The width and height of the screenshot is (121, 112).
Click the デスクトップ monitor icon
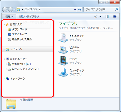coord(9,34)
